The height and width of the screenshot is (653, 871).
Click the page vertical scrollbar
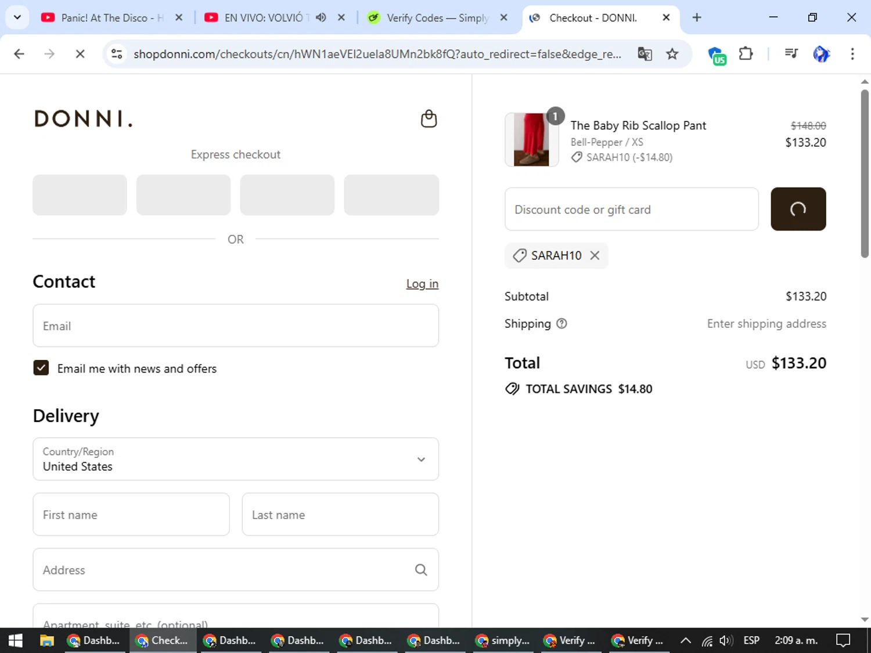pyautogui.click(x=865, y=173)
